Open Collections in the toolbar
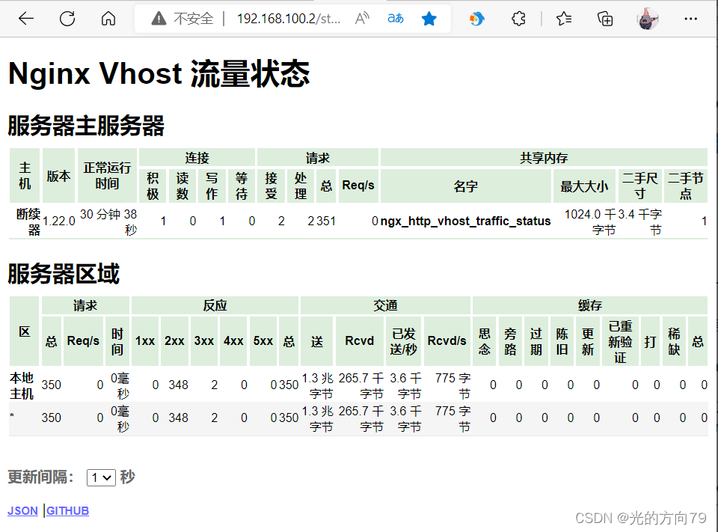This screenshot has height=532, width=718. tap(605, 18)
